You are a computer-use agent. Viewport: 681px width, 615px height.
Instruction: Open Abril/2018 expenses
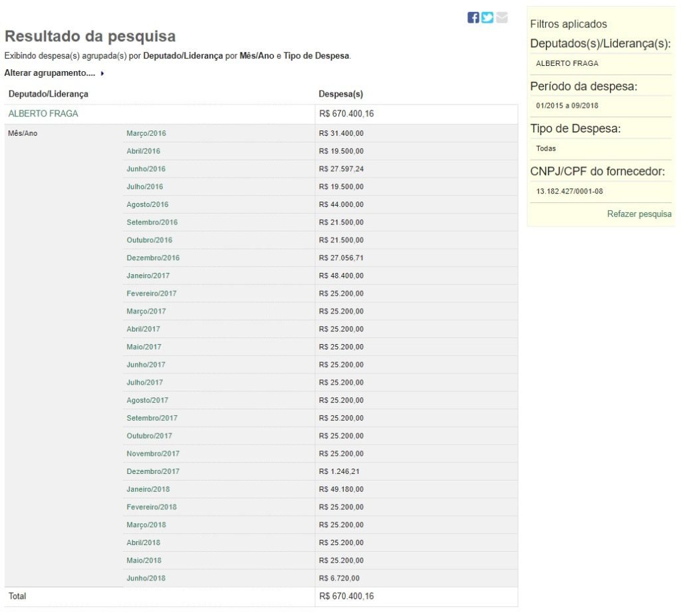click(x=144, y=543)
